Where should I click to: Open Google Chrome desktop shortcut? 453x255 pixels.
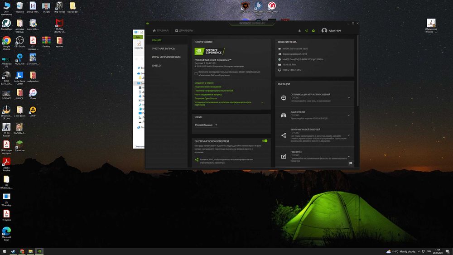pyautogui.click(x=6, y=43)
